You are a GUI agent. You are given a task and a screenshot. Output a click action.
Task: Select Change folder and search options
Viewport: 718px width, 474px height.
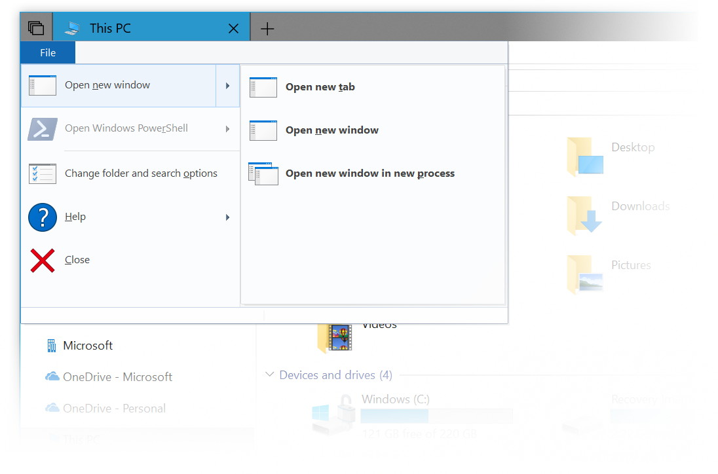tap(141, 173)
